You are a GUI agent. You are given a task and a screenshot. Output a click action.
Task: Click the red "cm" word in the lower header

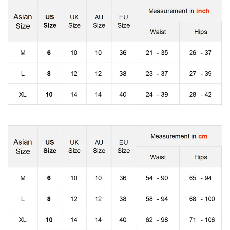pos(203,136)
